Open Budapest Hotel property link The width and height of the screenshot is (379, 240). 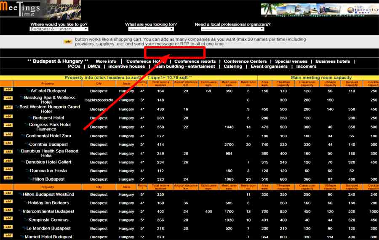(x=48, y=118)
